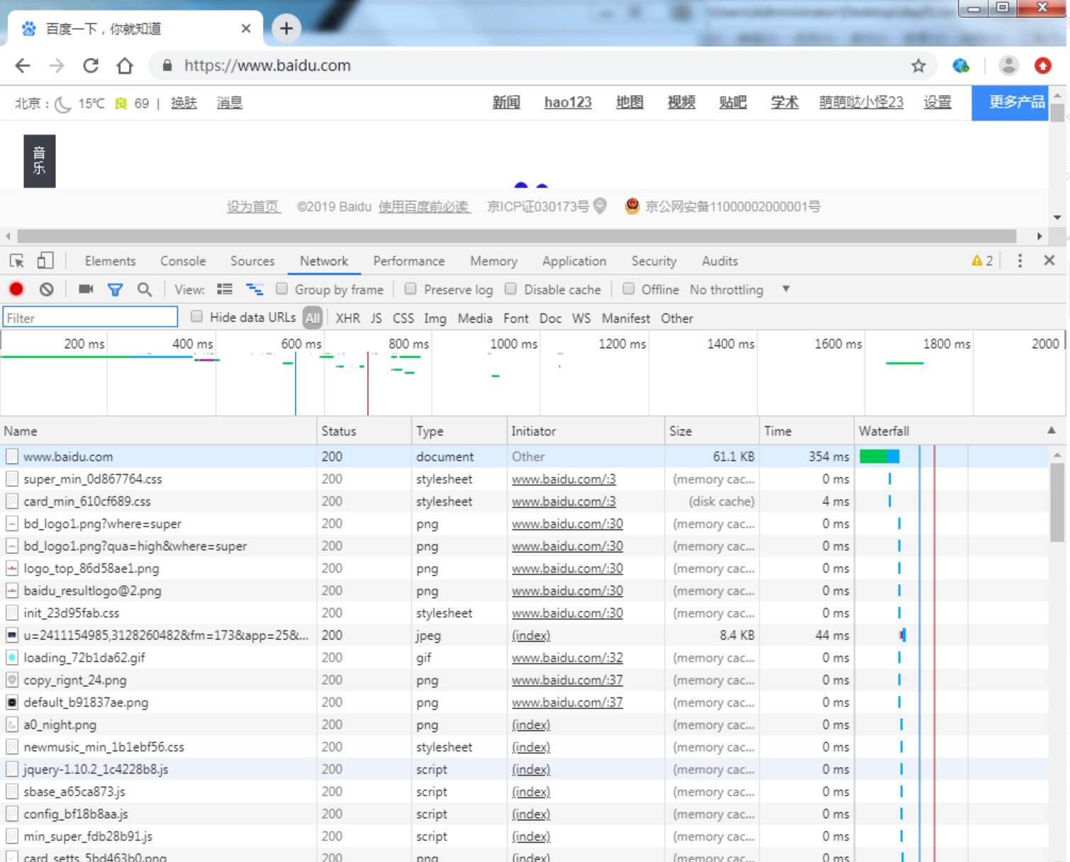Check Disable cache option

point(511,289)
